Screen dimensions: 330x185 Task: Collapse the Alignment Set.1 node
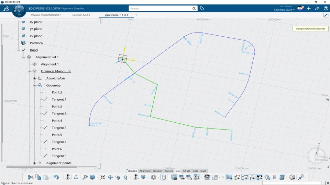click(24, 57)
